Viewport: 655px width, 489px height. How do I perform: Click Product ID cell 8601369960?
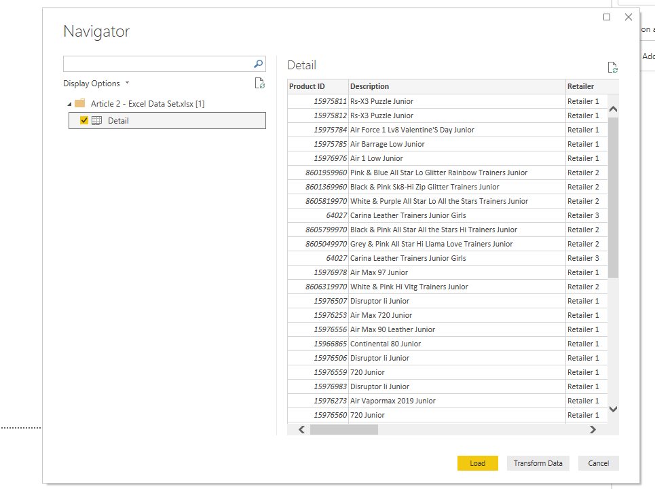point(318,187)
